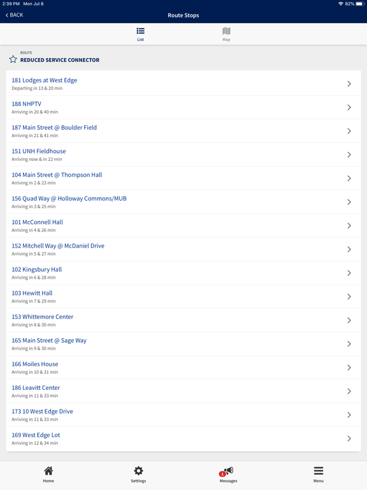Click chevron for 165 Main Street @ Sage Way
The height and width of the screenshot is (490, 367).
pyautogui.click(x=349, y=344)
